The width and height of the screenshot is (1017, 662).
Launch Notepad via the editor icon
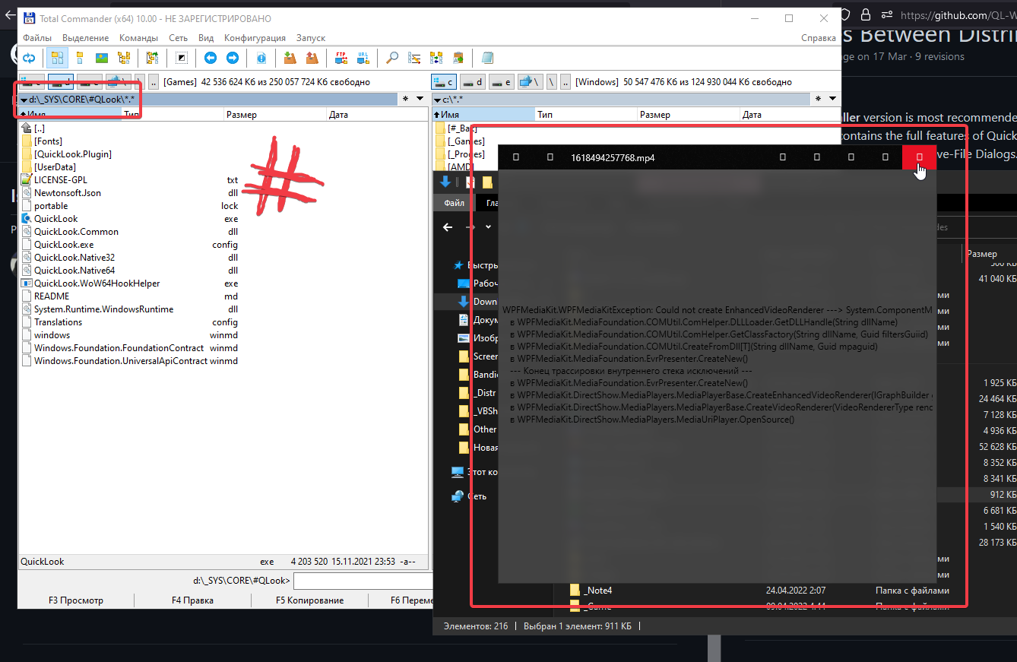pyautogui.click(x=486, y=58)
